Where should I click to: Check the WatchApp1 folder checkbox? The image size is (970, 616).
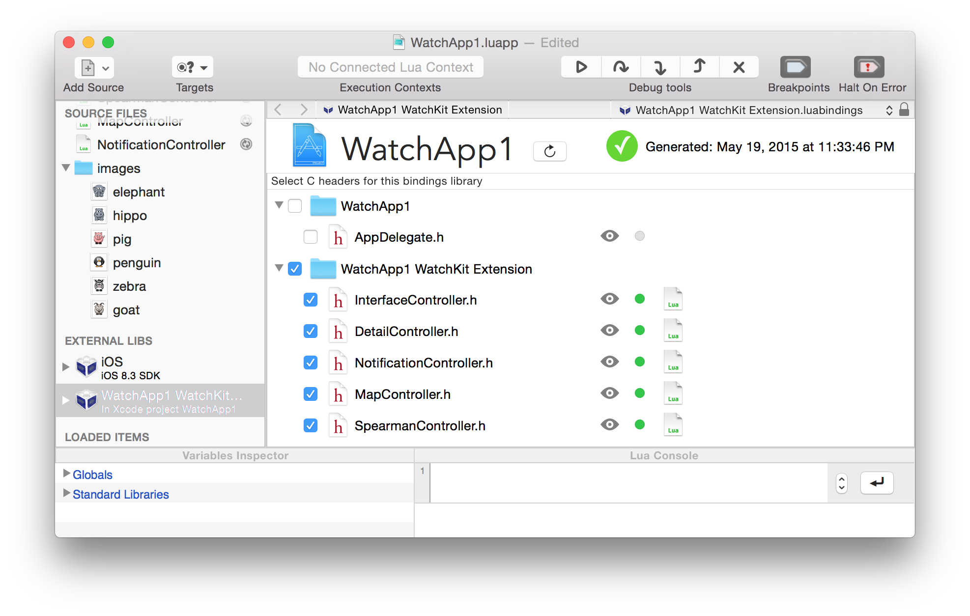click(x=295, y=206)
